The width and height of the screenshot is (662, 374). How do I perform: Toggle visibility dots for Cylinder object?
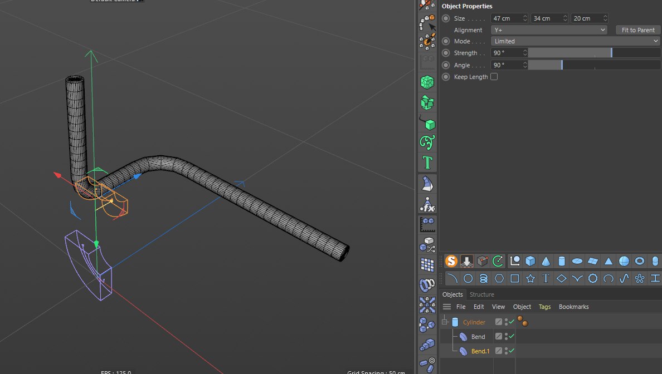click(506, 322)
